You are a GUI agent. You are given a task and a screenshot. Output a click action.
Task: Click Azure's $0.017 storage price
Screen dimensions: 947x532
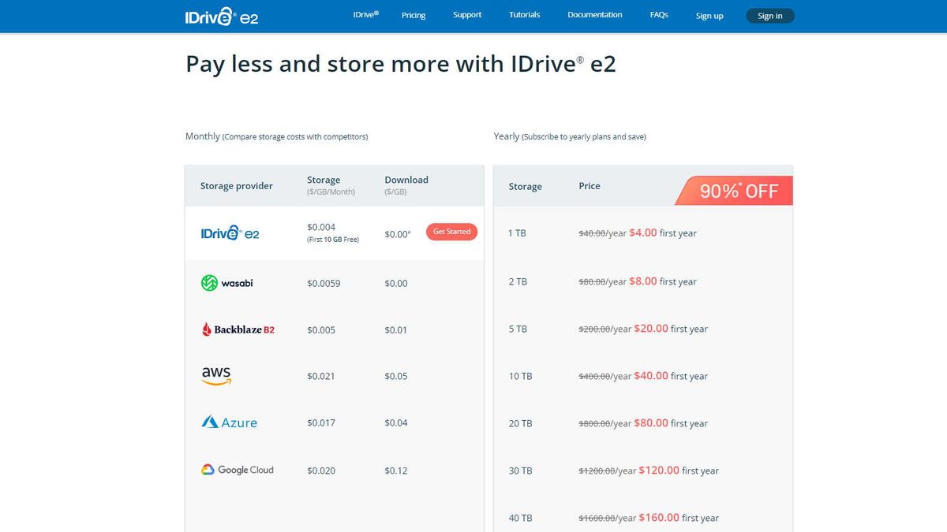pos(321,423)
